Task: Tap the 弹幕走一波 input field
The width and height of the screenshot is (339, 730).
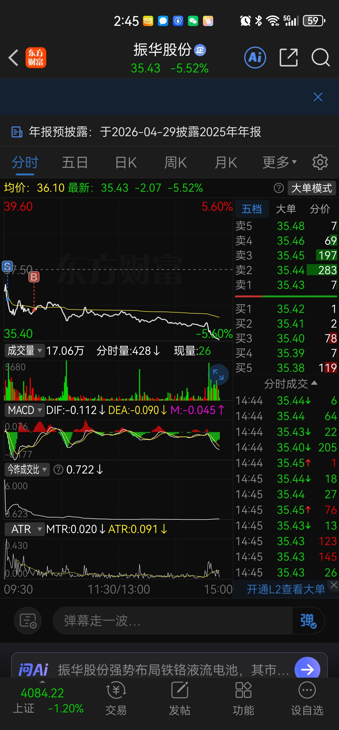Action: point(172,621)
